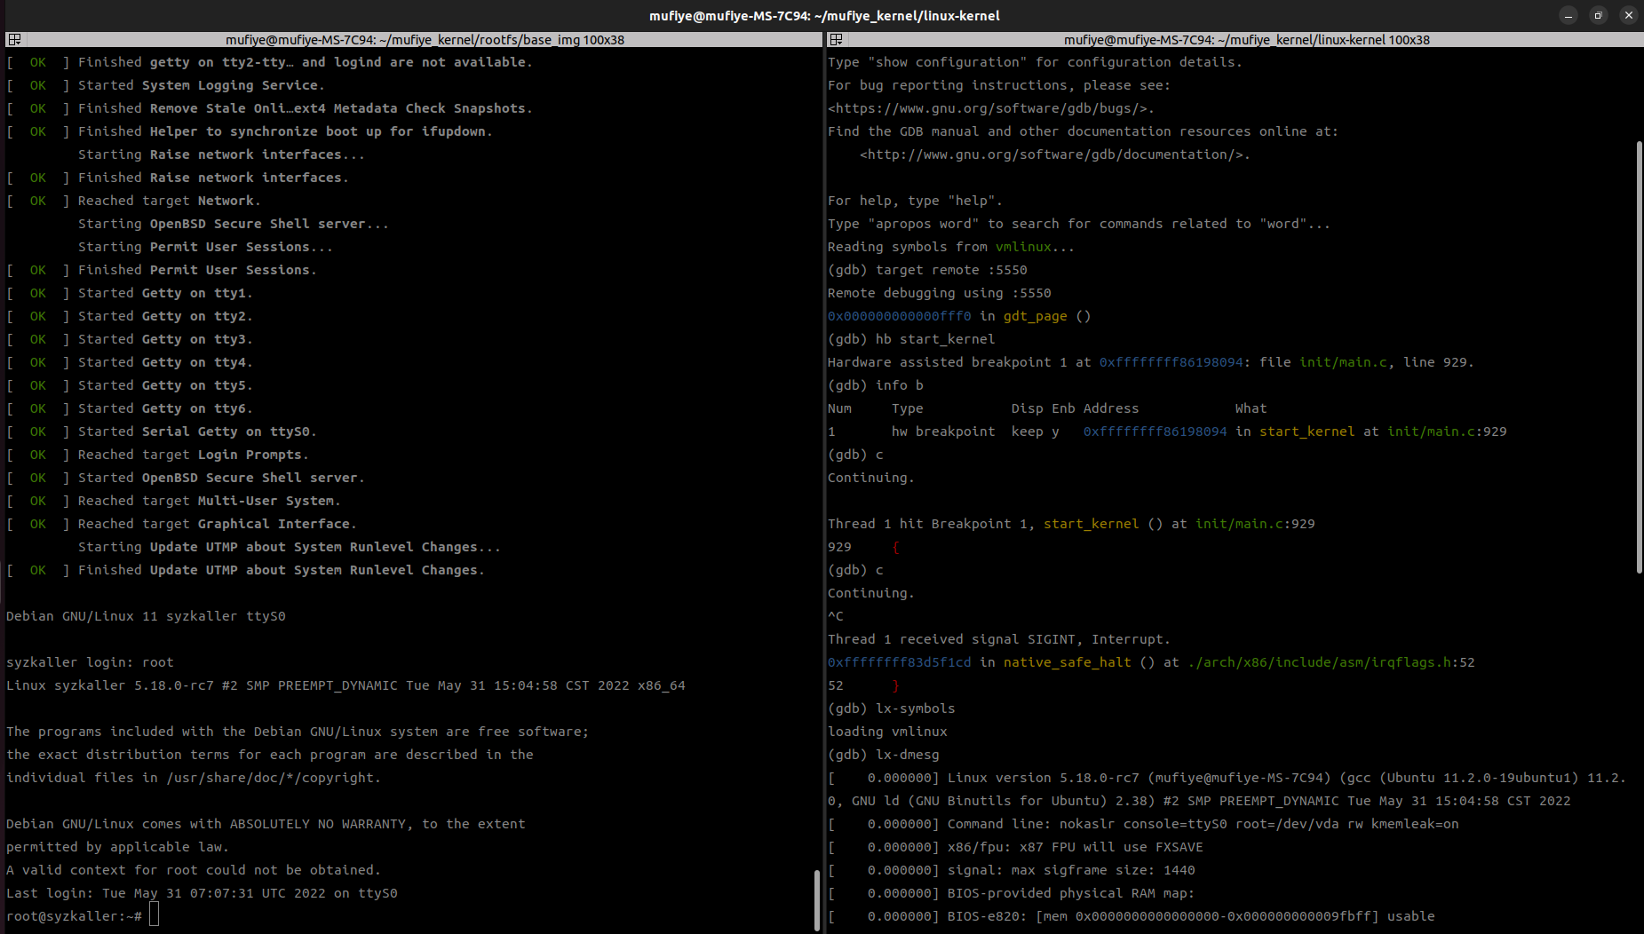
Task: Click start_kernel in breakpoint table row
Action: (1307, 431)
